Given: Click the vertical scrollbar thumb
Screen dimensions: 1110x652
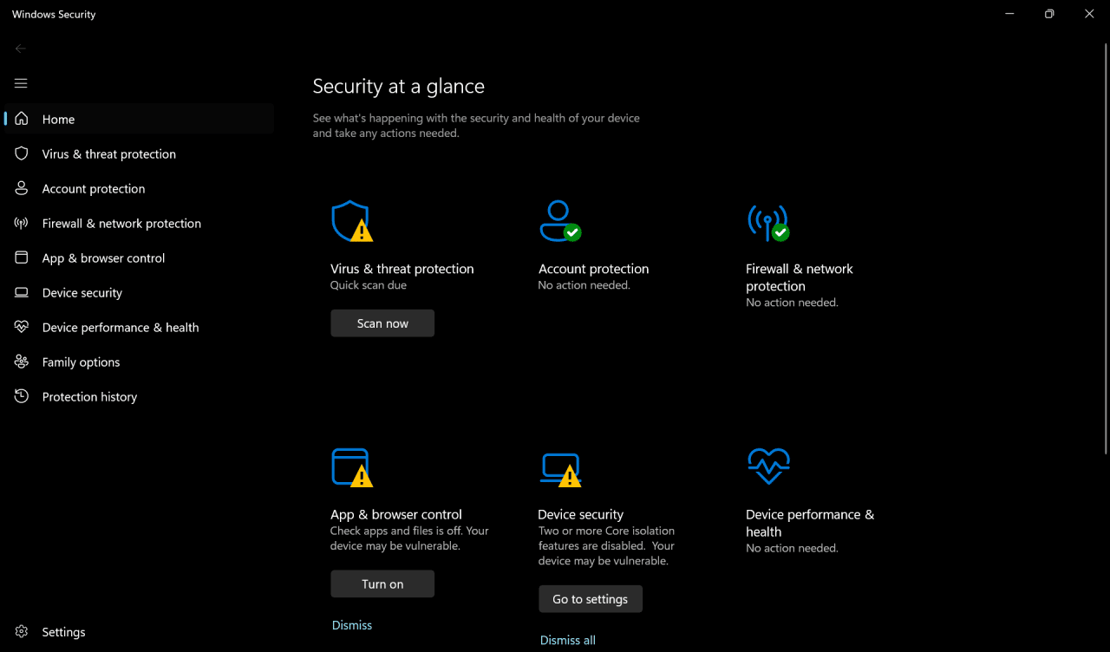Looking at the screenshot, I should [x=1105, y=247].
